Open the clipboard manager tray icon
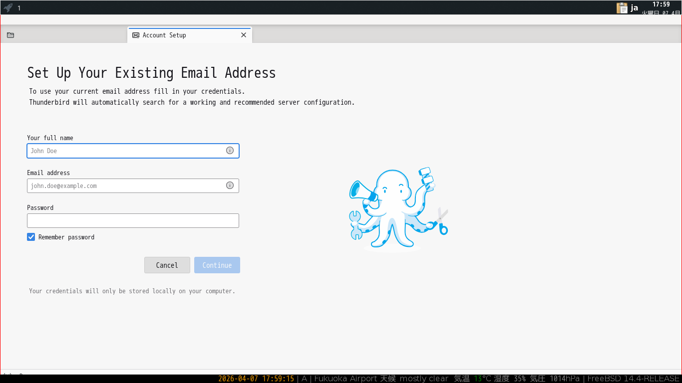Screen dimensions: 682x383 [x=622, y=7]
